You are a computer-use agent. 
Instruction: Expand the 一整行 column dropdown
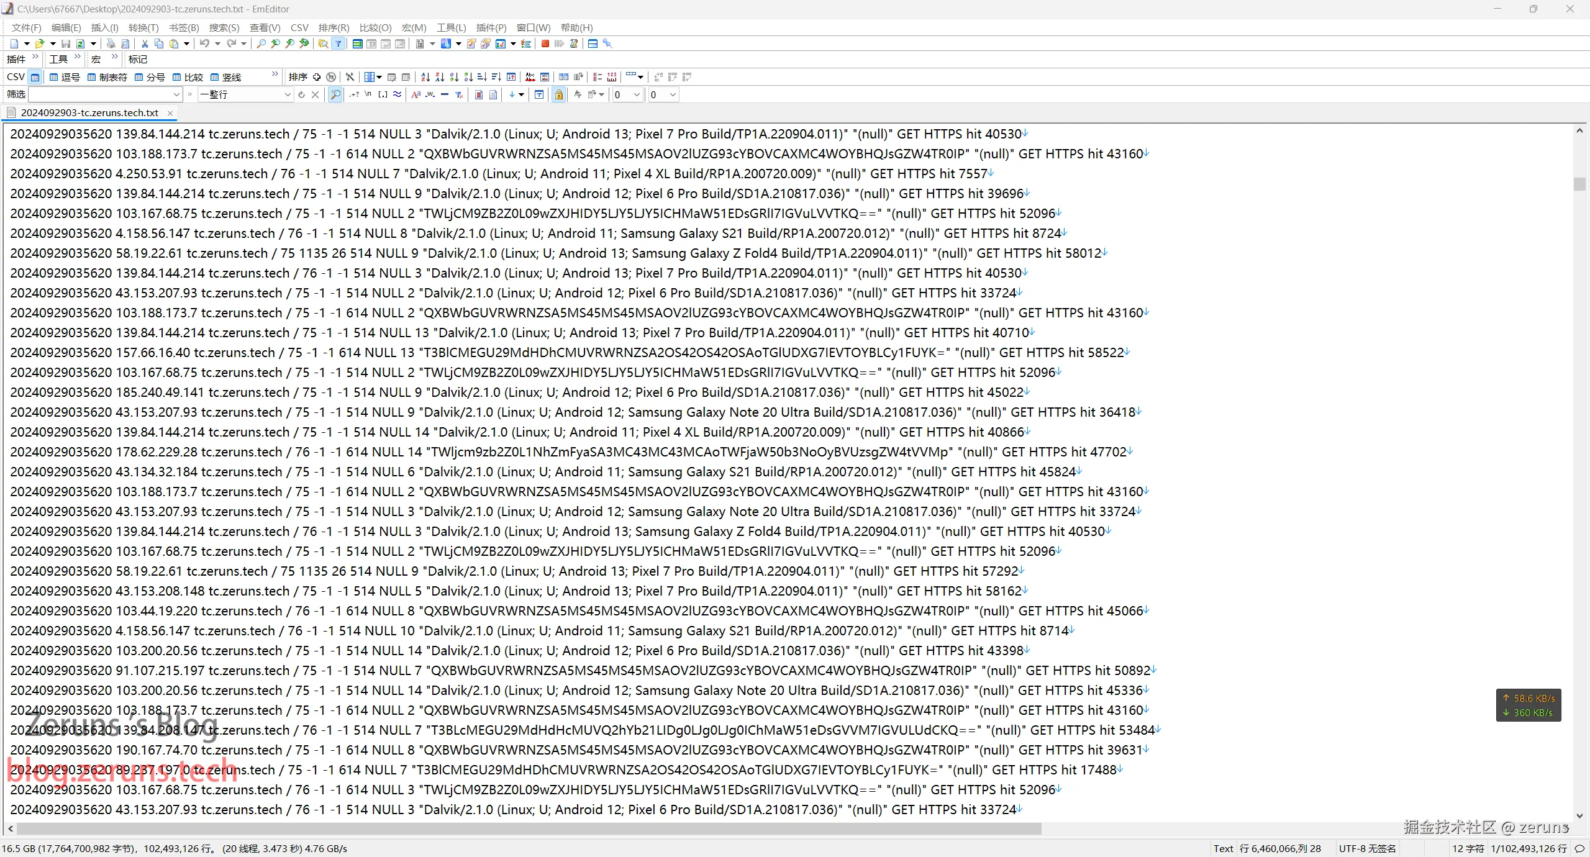tap(288, 94)
